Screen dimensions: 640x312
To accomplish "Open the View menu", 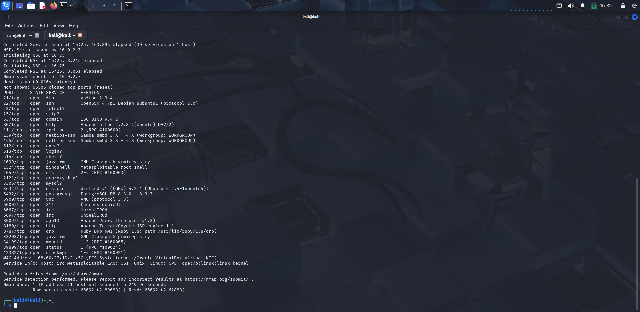I will coord(59,26).
